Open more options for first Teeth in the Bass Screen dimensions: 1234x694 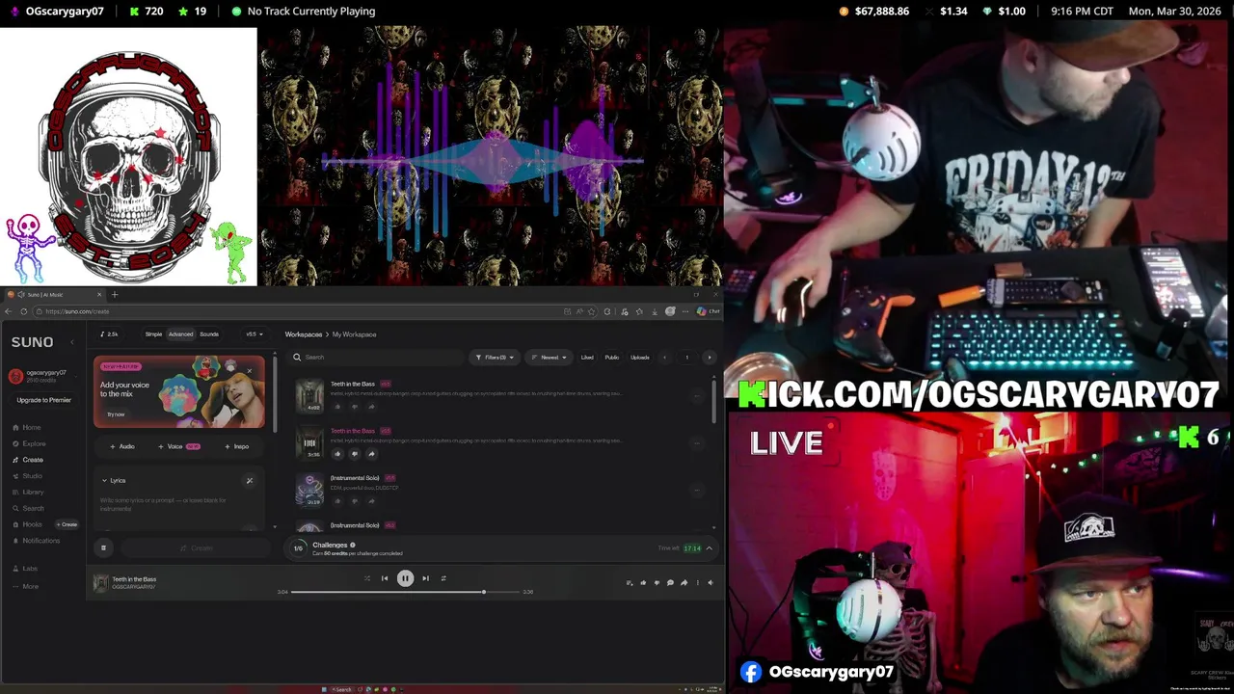pyautogui.click(x=697, y=395)
